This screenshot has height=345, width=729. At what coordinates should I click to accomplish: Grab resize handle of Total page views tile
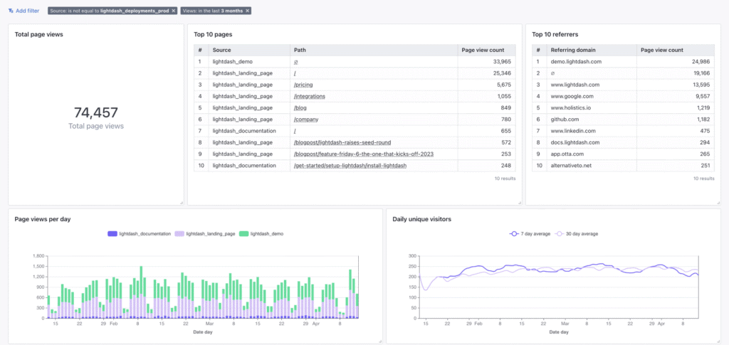point(181,203)
